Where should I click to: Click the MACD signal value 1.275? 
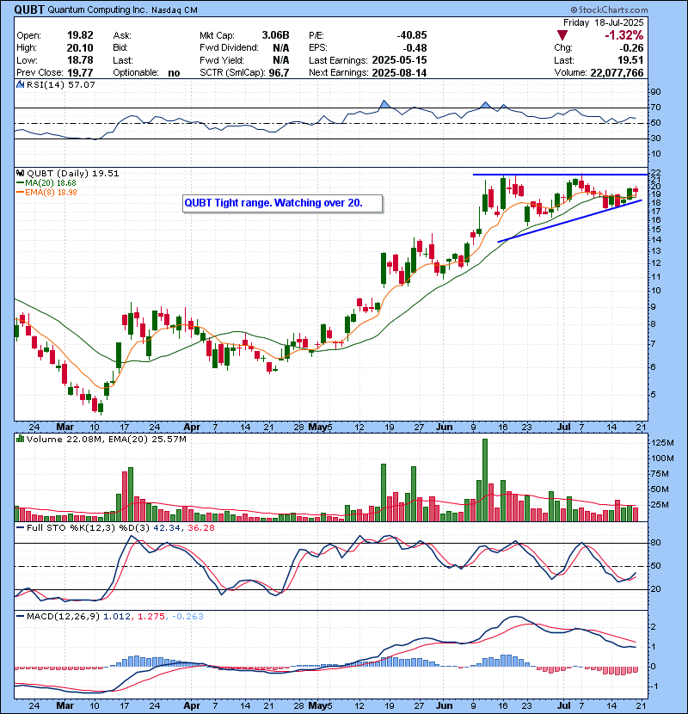(x=150, y=616)
